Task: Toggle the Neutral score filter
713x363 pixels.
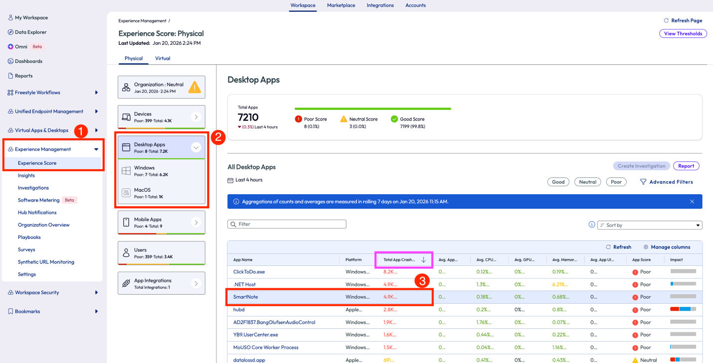Action: click(x=587, y=182)
